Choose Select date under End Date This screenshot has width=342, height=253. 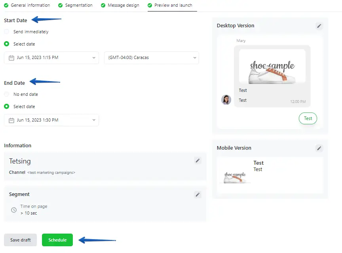[x=7, y=107]
